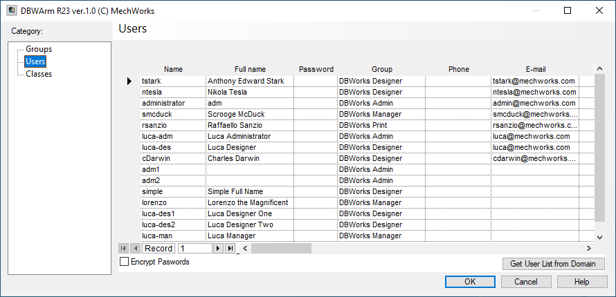Select the lorenzo name cell
The height and width of the screenshot is (297, 616).
(x=173, y=202)
